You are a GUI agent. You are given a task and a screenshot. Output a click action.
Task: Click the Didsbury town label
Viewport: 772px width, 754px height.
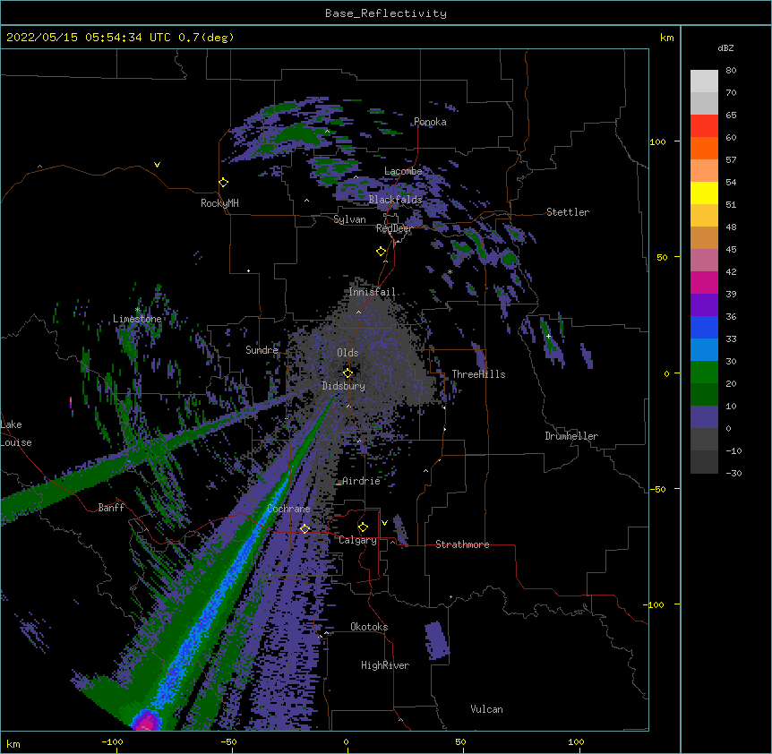point(344,386)
